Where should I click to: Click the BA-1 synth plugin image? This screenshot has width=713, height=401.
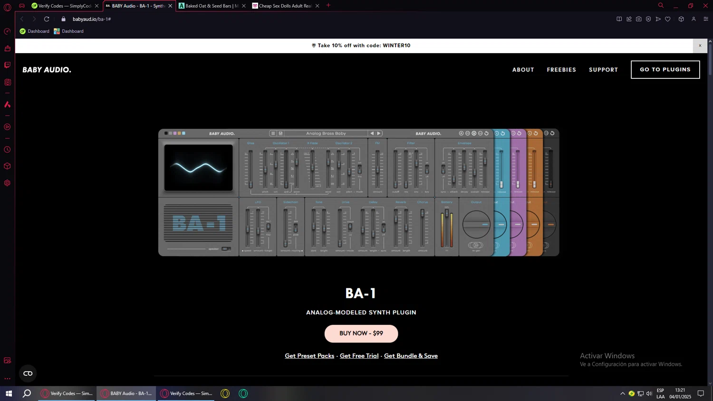pos(359,192)
